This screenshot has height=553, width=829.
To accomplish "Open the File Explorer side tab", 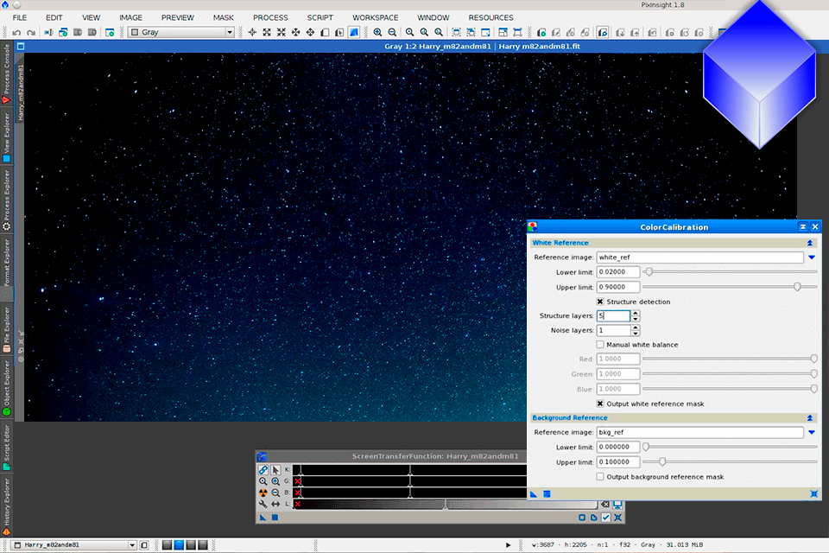I will coord(6,329).
